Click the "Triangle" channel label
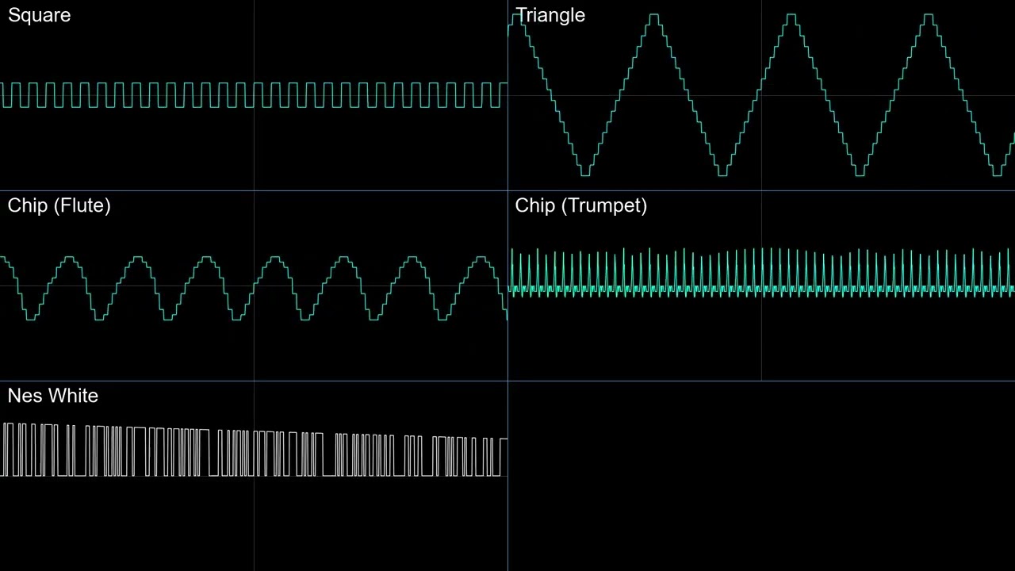The width and height of the screenshot is (1015, 571). [550, 16]
